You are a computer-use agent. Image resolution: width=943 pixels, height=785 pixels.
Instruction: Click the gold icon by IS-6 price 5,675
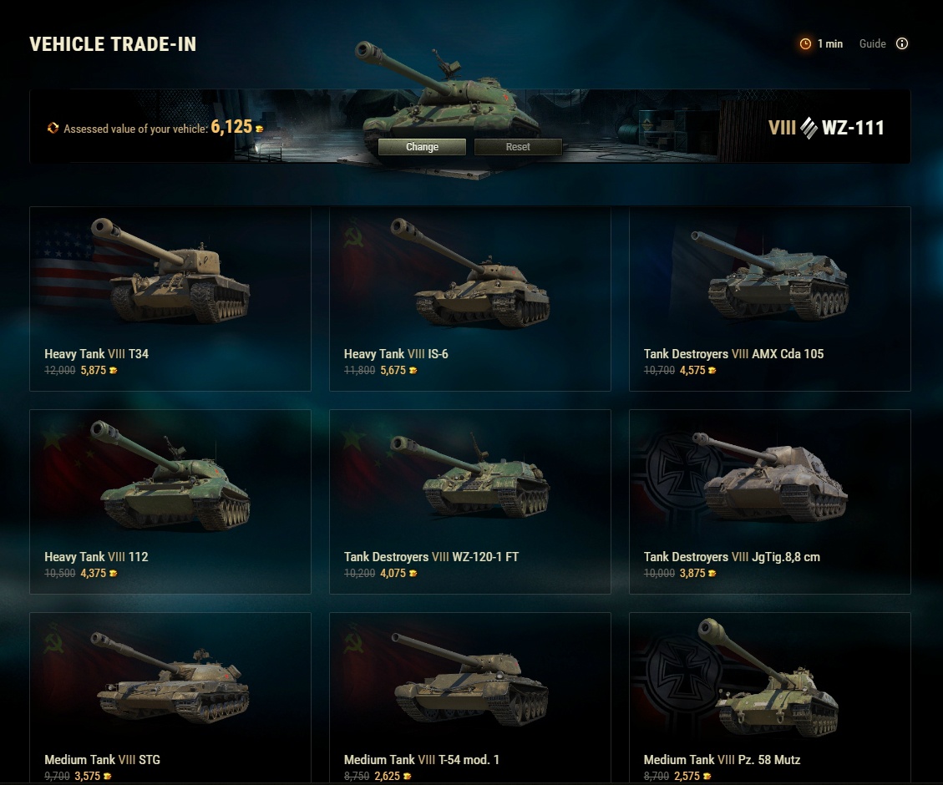[x=413, y=370]
